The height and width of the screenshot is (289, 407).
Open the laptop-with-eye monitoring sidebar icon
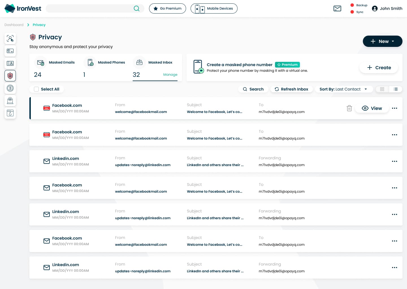(10, 101)
